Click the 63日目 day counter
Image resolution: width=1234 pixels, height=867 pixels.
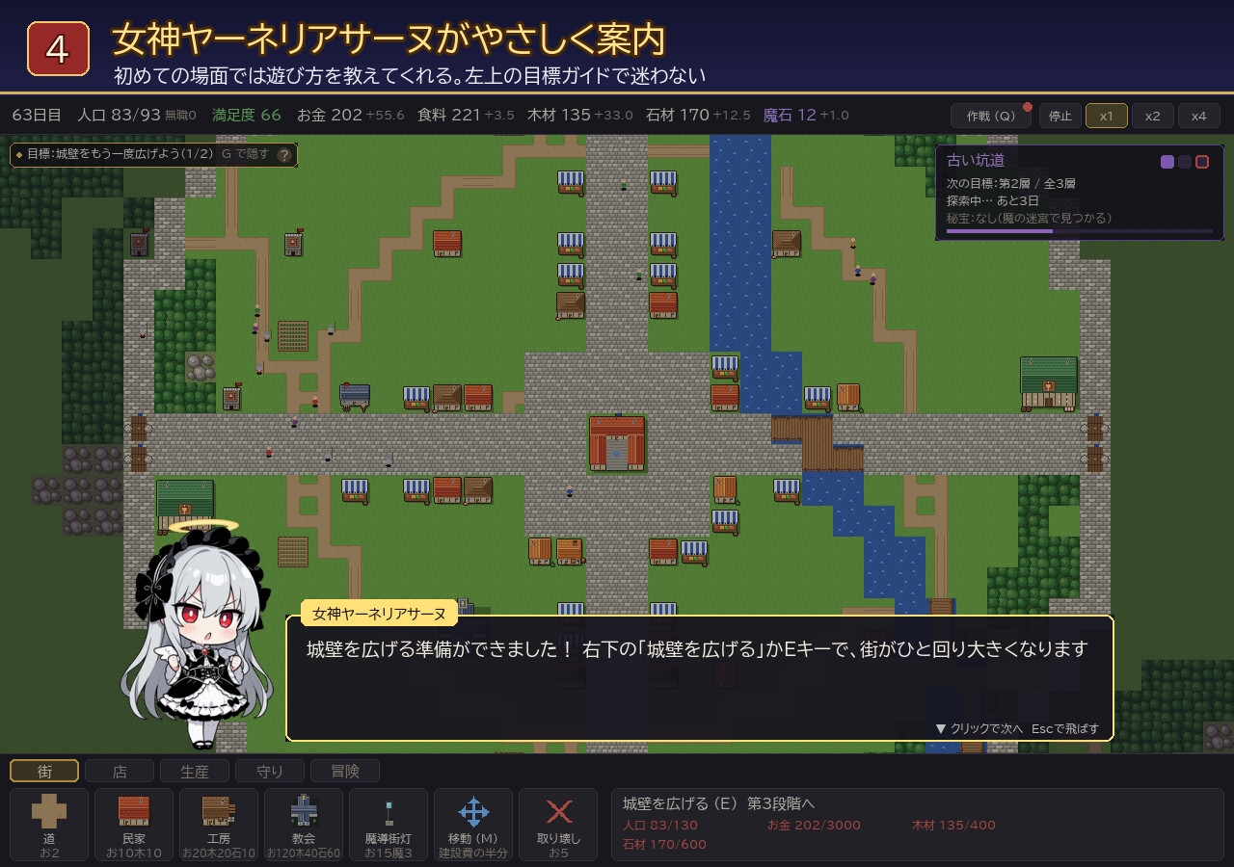tap(37, 115)
